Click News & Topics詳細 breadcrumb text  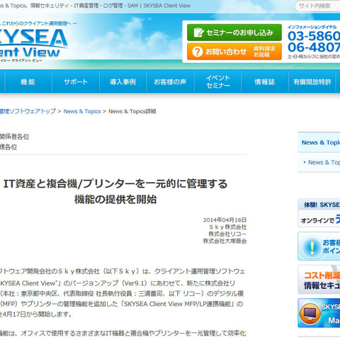pos(132,111)
